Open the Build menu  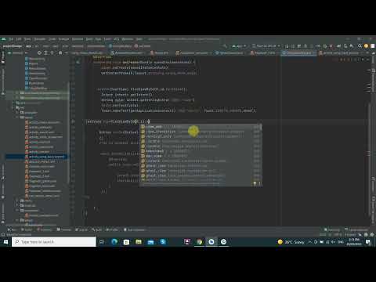pos(89,39)
